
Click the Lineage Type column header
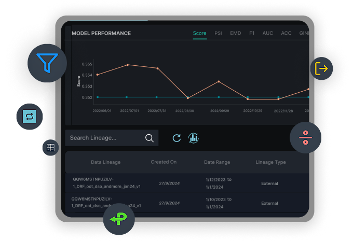pos(270,162)
